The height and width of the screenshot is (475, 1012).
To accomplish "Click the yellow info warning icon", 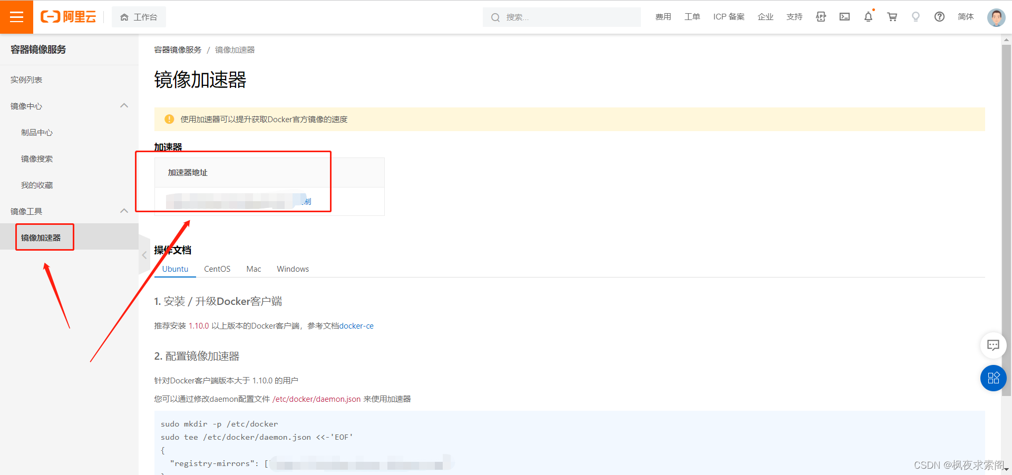I will tap(169, 119).
